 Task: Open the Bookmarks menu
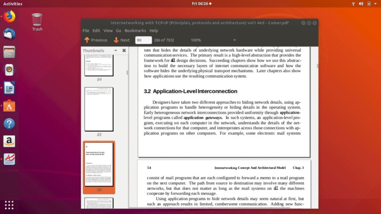coord(136,30)
